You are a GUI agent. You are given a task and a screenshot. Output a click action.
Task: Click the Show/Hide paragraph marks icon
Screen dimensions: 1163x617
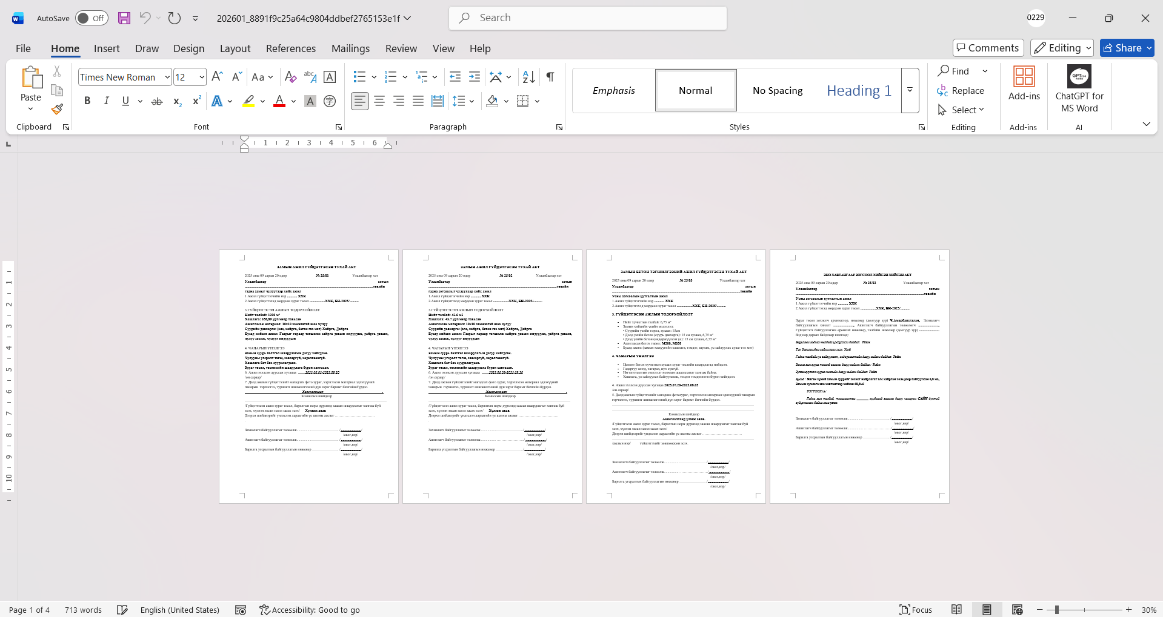coord(550,77)
